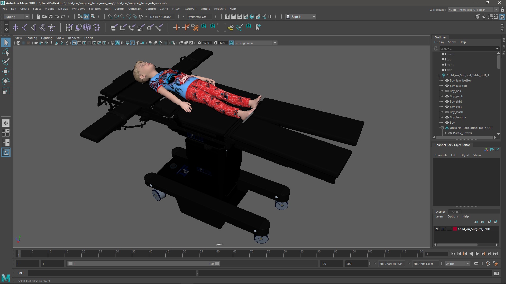Toggle workspace lock icon
Viewport: 506px width, 284px height.
pyautogui.click(x=502, y=10)
